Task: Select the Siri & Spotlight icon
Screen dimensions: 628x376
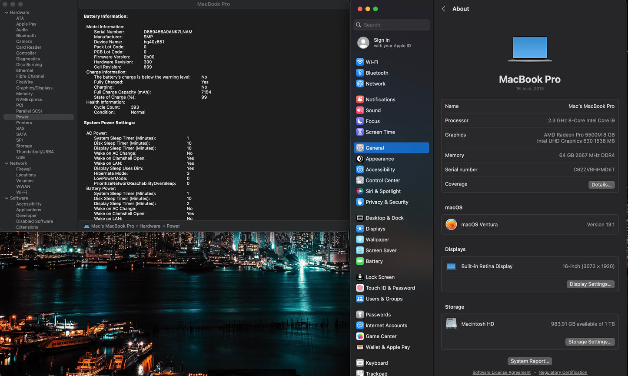Action: point(360,191)
